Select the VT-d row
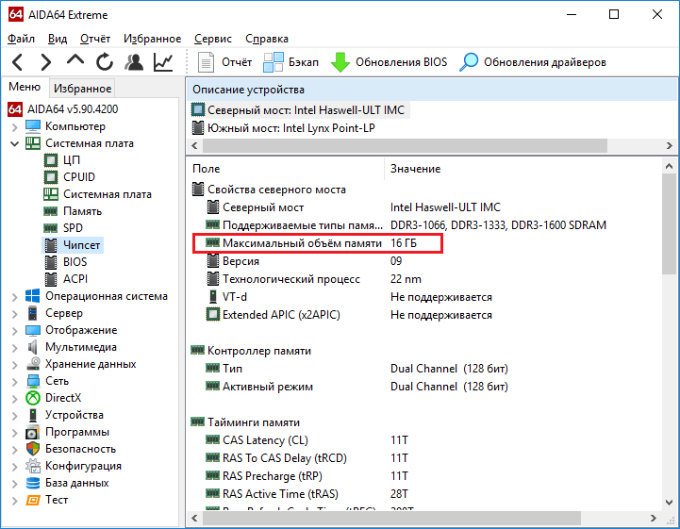The width and height of the screenshot is (680, 529). [349, 297]
